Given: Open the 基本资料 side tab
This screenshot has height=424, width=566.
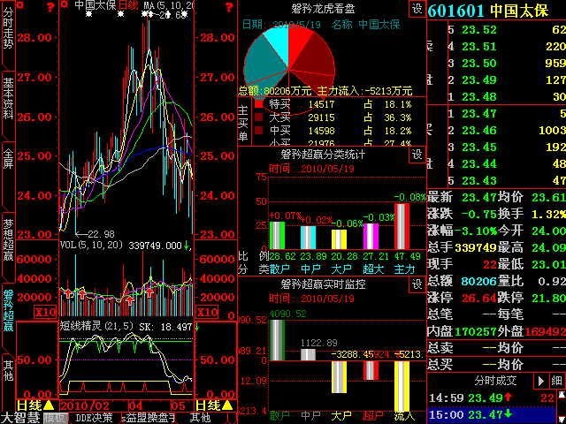Looking at the screenshot, I should (x=8, y=99).
